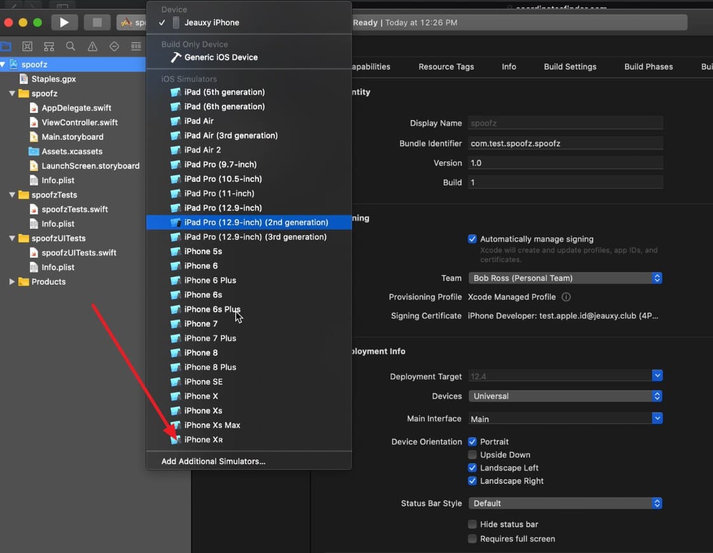This screenshot has height=553, width=713.
Task: Click the Display Name field
Action: click(565, 123)
